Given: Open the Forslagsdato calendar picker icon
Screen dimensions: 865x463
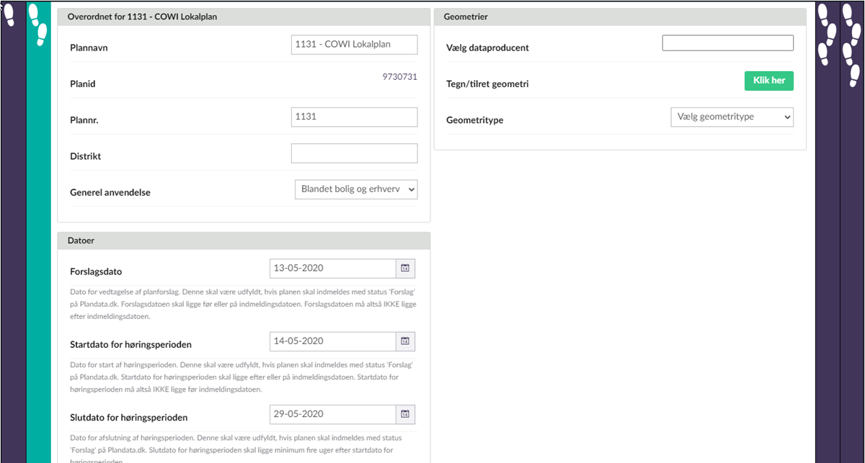Looking at the screenshot, I should coord(405,269).
